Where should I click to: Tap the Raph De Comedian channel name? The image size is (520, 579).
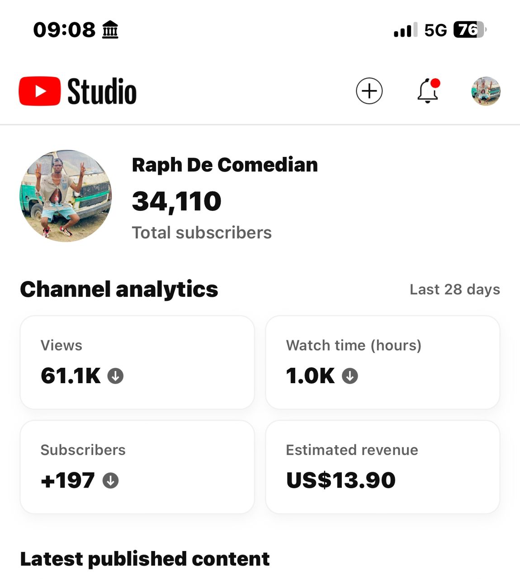click(x=225, y=165)
